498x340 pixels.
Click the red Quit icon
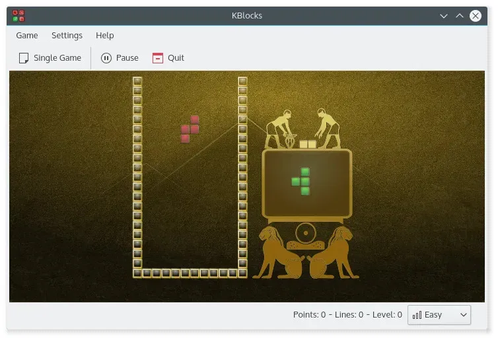[157, 58]
